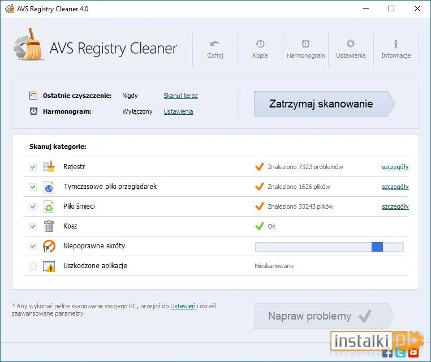
Task: Click orange checkmark for Tymczasowe pliki przeglądarek
Action: (x=260, y=186)
